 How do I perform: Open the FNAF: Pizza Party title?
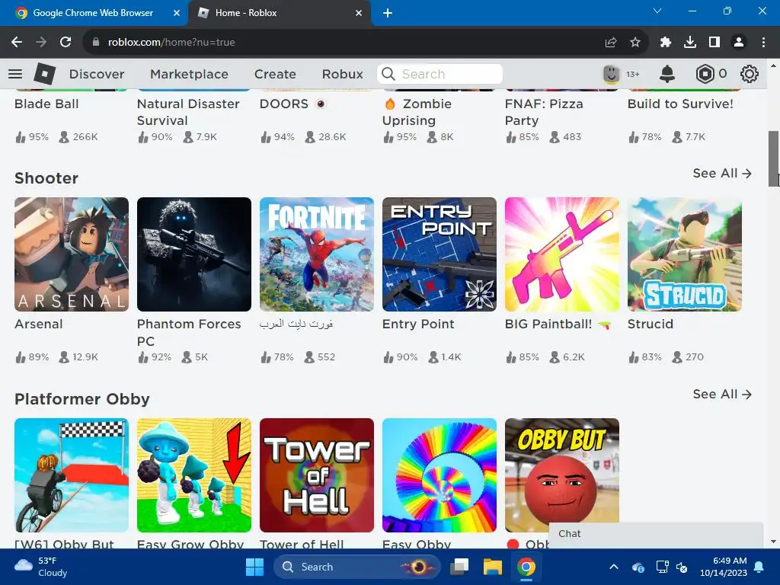tap(544, 112)
